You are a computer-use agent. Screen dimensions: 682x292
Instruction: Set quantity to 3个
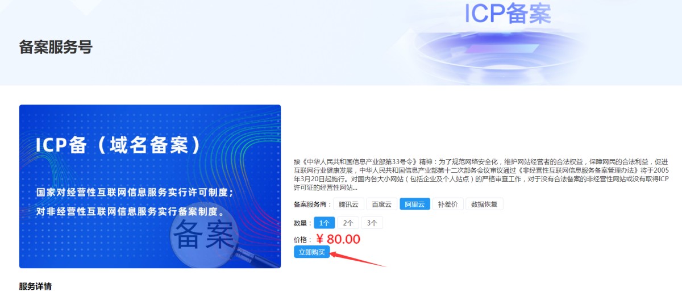[372, 223]
